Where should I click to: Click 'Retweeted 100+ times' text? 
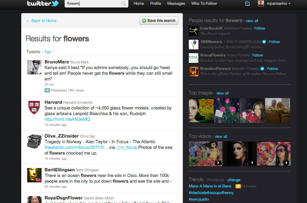(68, 90)
